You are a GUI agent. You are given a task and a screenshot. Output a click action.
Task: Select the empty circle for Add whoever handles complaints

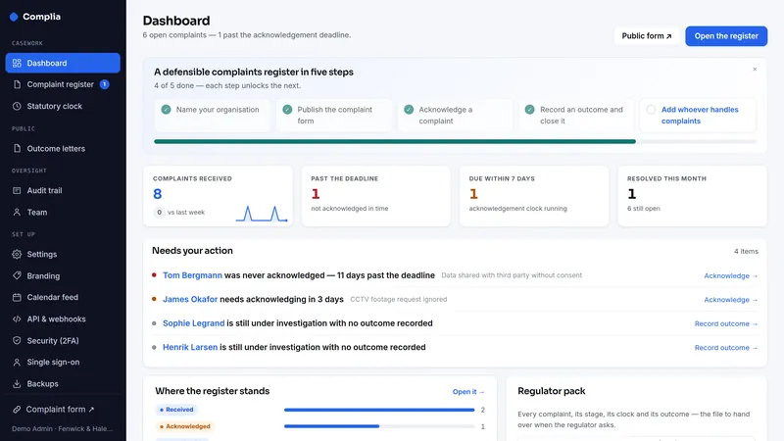(651, 110)
